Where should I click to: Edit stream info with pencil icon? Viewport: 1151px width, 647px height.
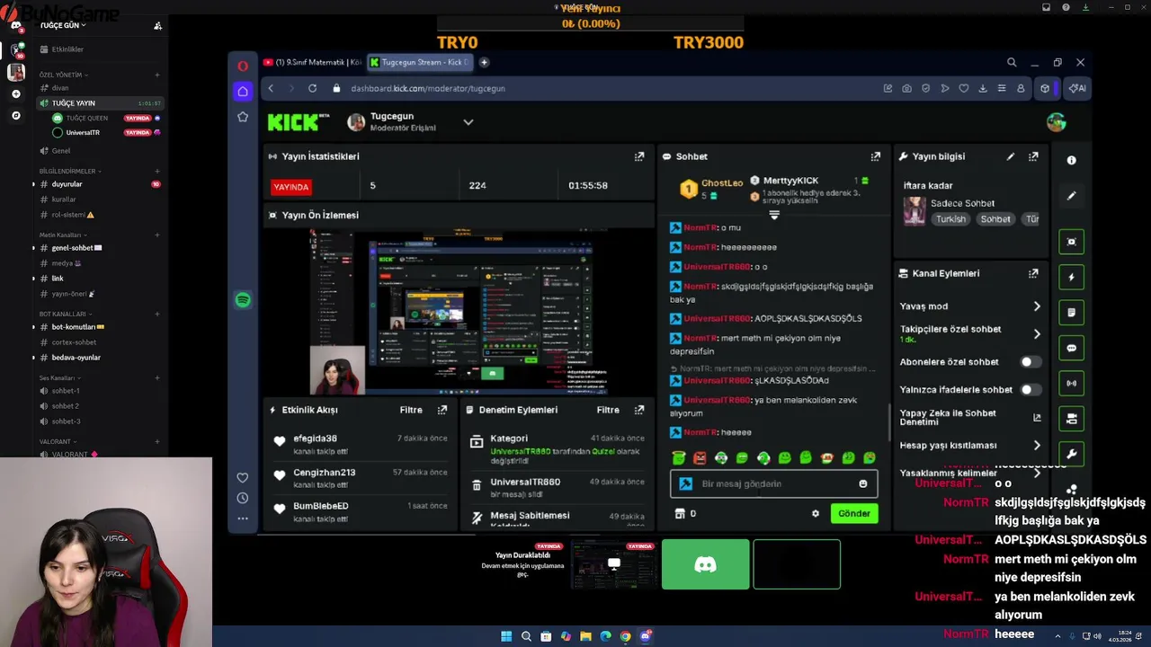pyautogui.click(x=1011, y=156)
